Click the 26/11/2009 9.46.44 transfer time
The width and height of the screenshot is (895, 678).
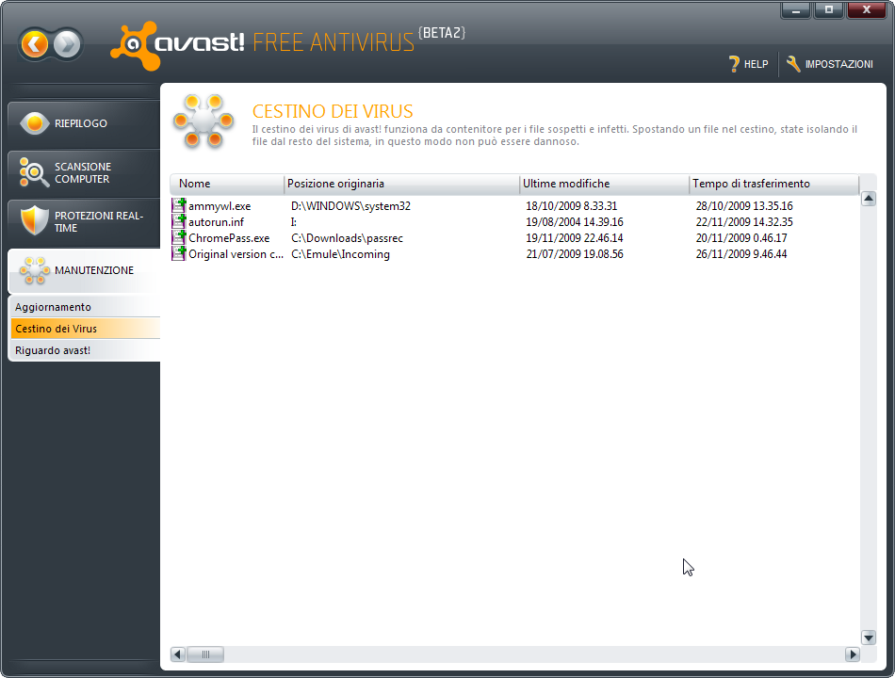pos(741,254)
